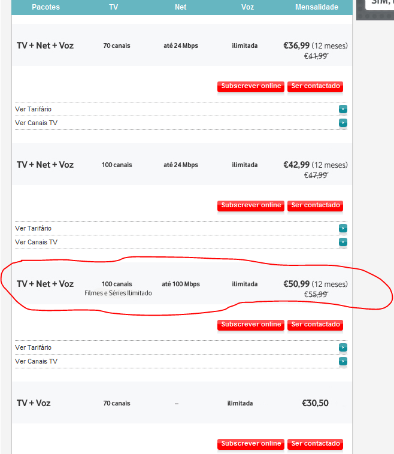Click arrow icon beside Ver Tarifário under €36,99 plan

tap(343, 109)
